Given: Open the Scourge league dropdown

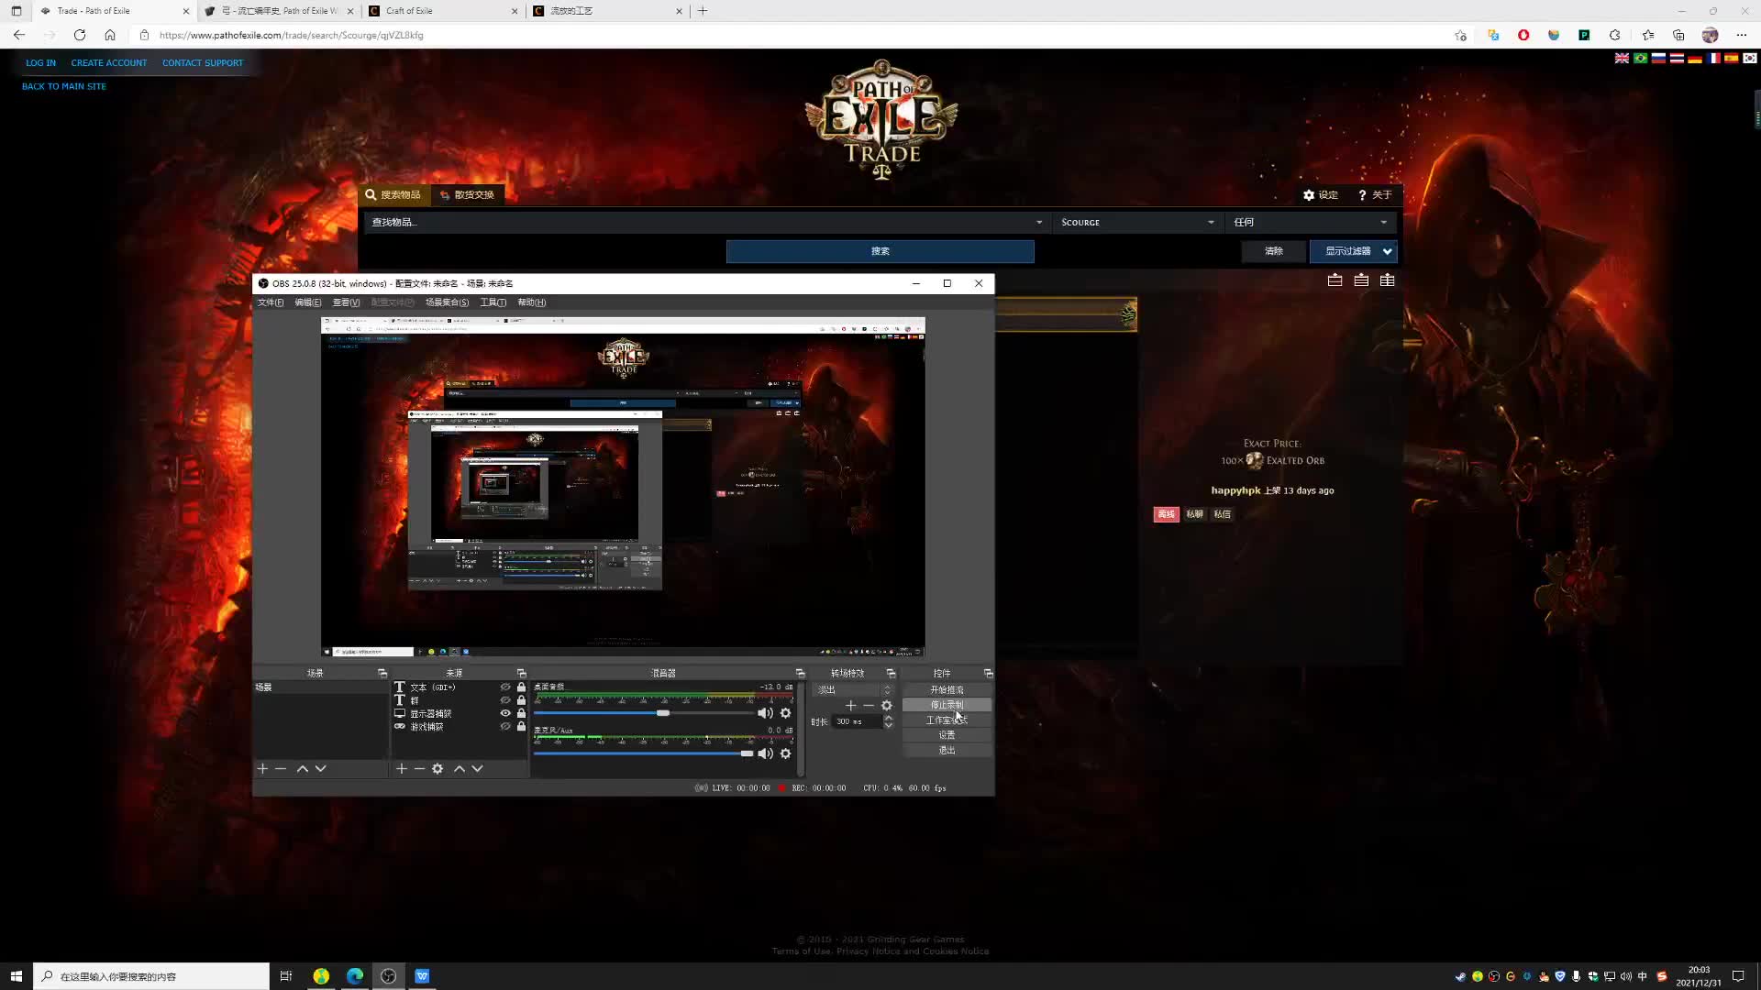Looking at the screenshot, I should (x=1137, y=222).
